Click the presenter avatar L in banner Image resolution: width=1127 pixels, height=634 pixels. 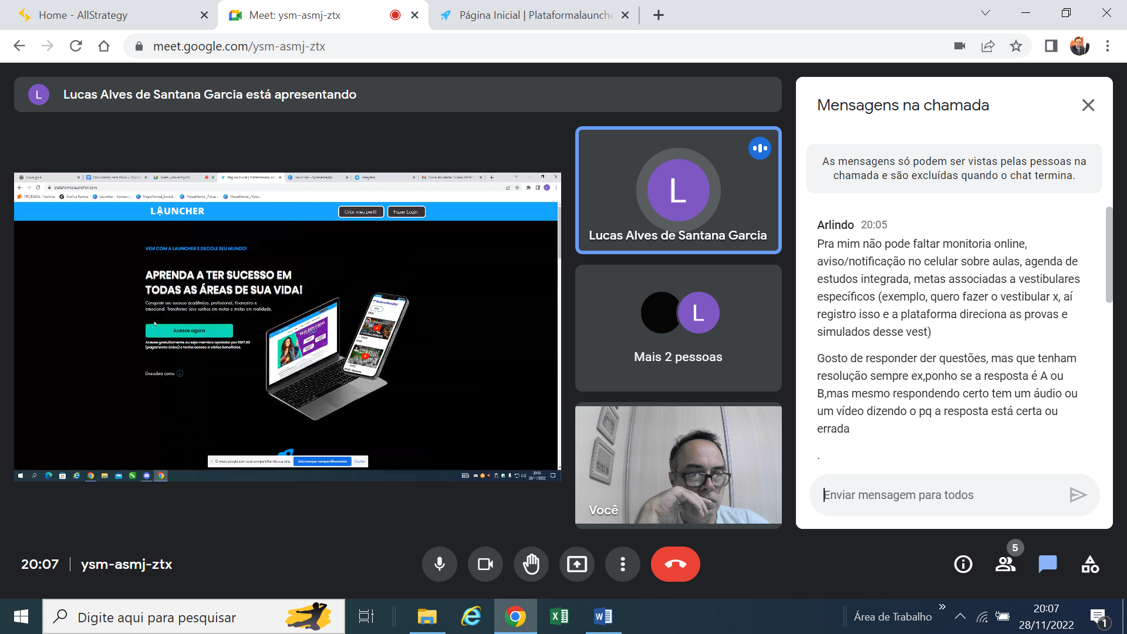pyautogui.click(x=39, y=95)
